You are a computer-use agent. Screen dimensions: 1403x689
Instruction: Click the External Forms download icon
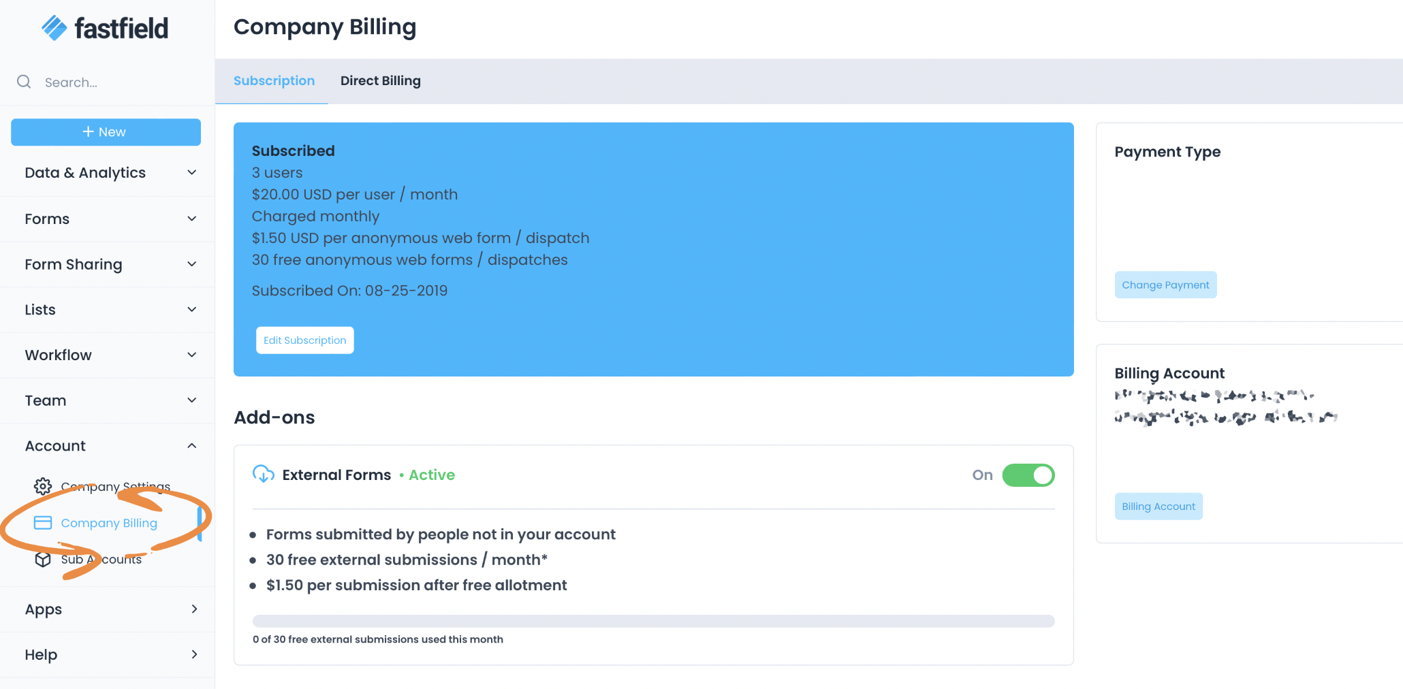coord(264,475)
